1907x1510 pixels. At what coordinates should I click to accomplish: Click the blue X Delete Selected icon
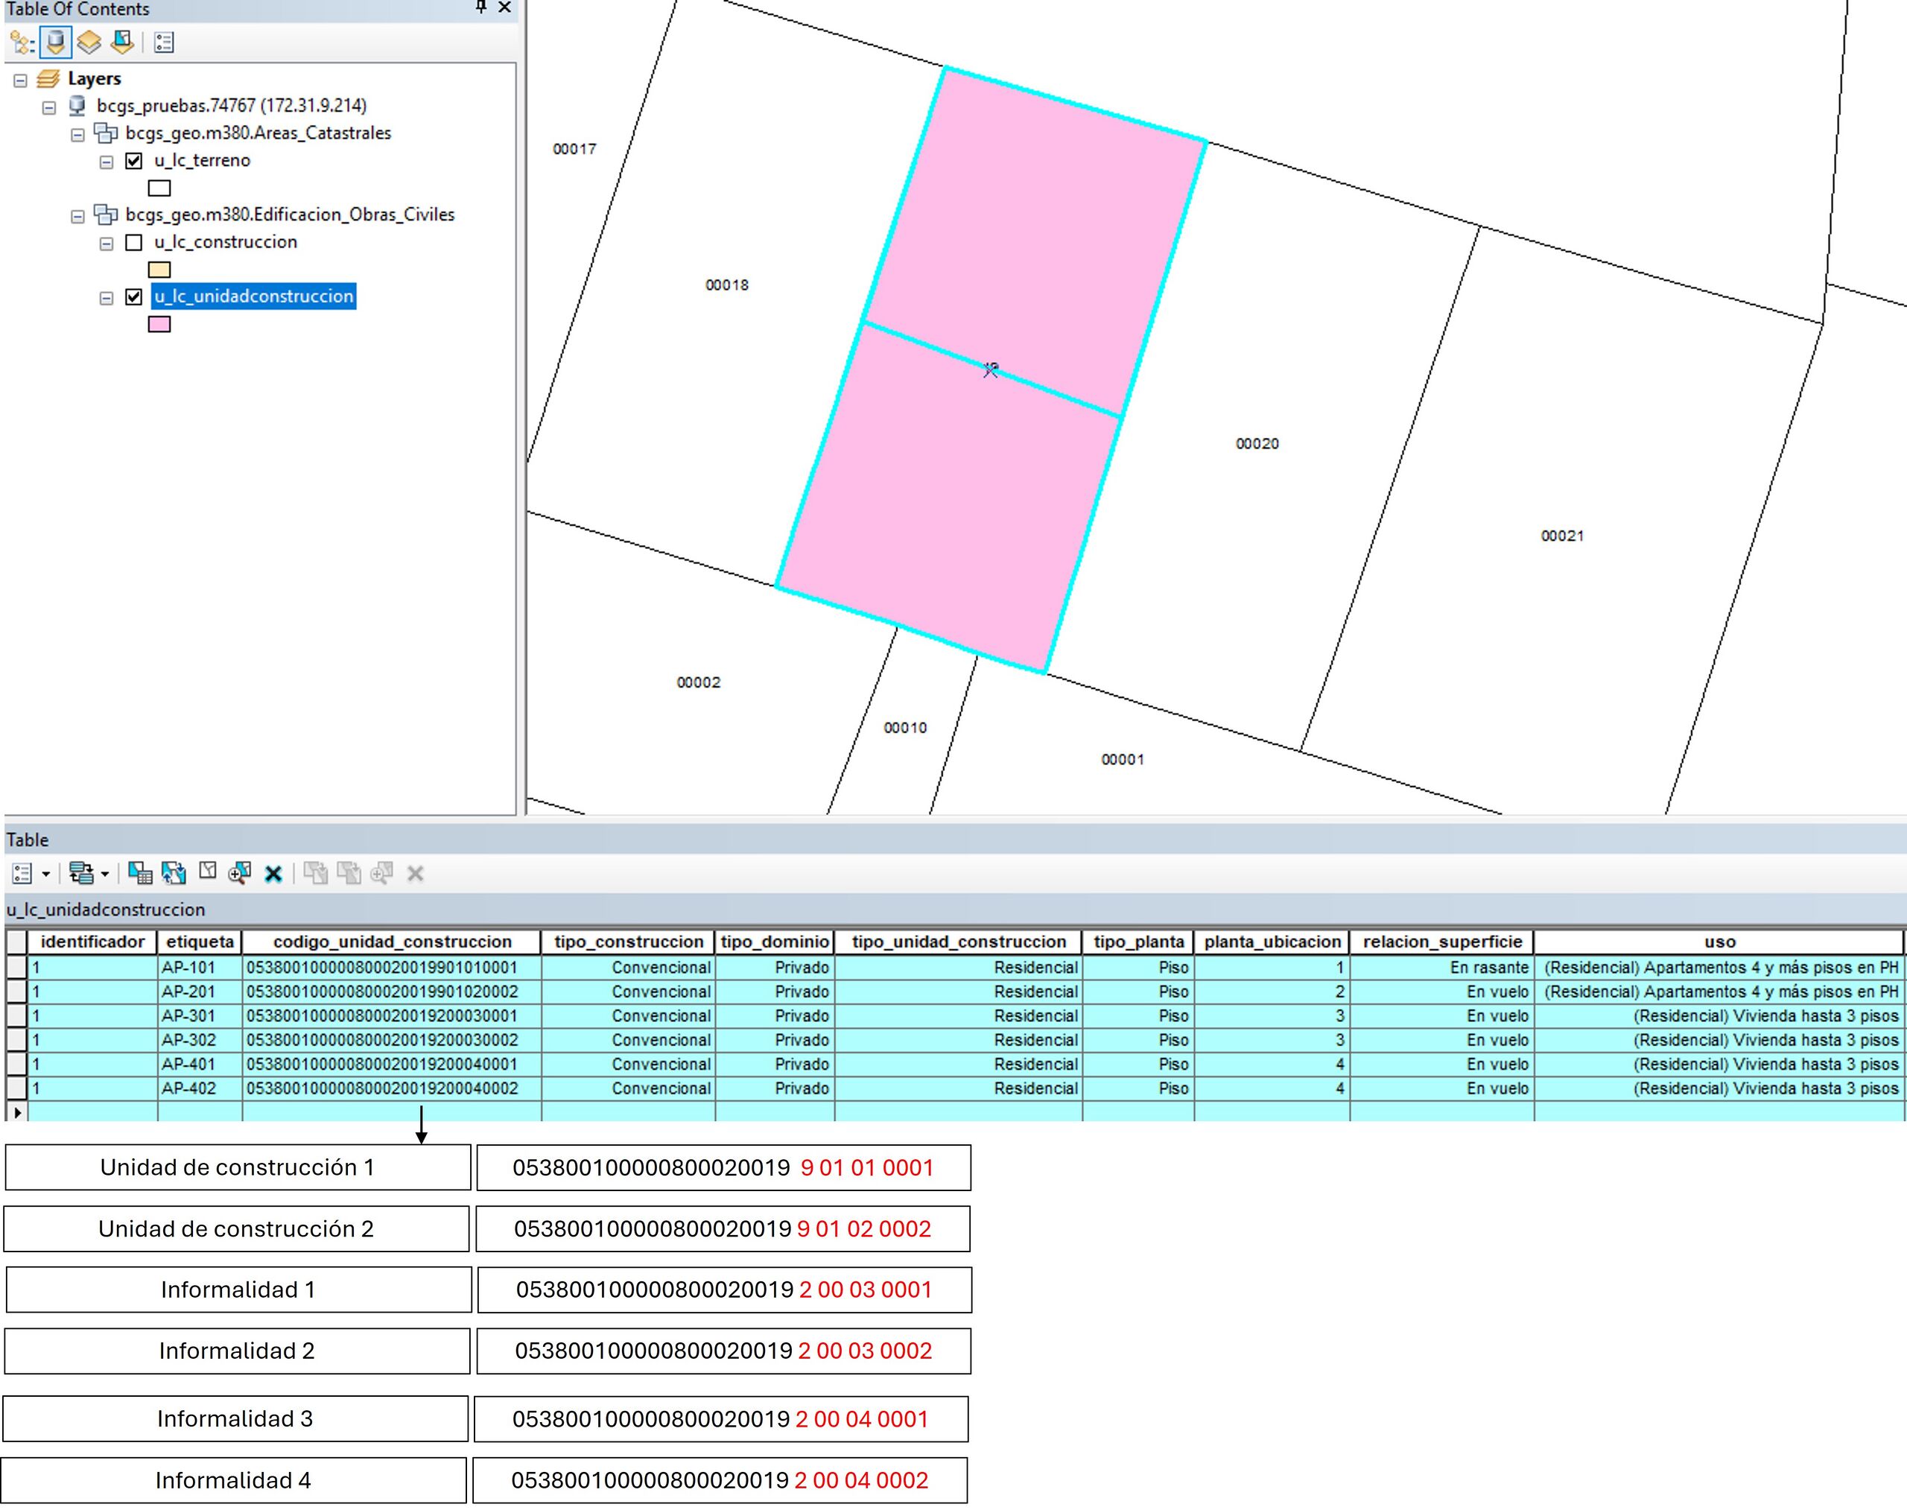point(273,875)
